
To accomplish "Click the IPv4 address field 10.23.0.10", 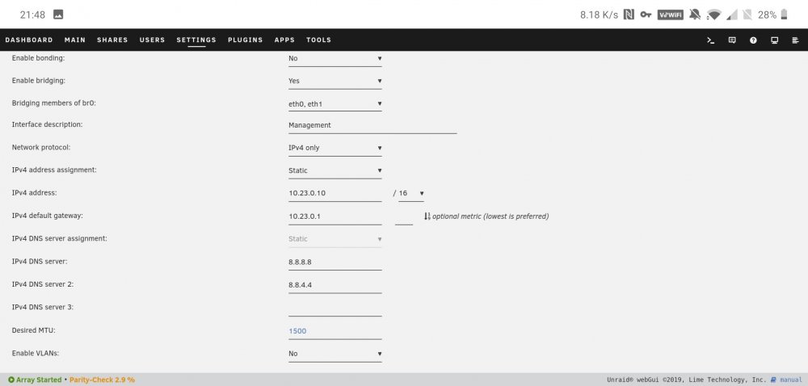I will 335,194.
